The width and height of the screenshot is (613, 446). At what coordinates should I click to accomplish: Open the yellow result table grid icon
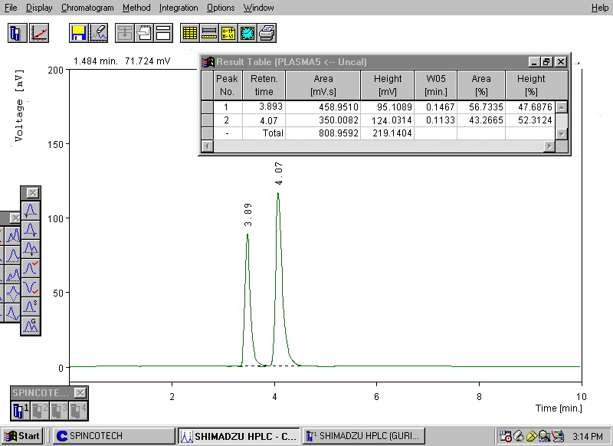[x=189, y=33]
